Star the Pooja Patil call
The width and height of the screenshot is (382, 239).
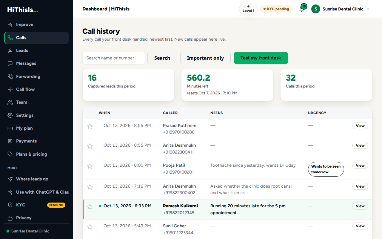[90, 166]
